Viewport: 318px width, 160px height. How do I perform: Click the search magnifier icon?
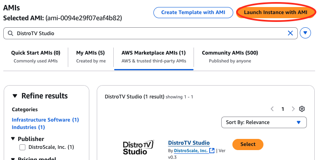[10, 33]
